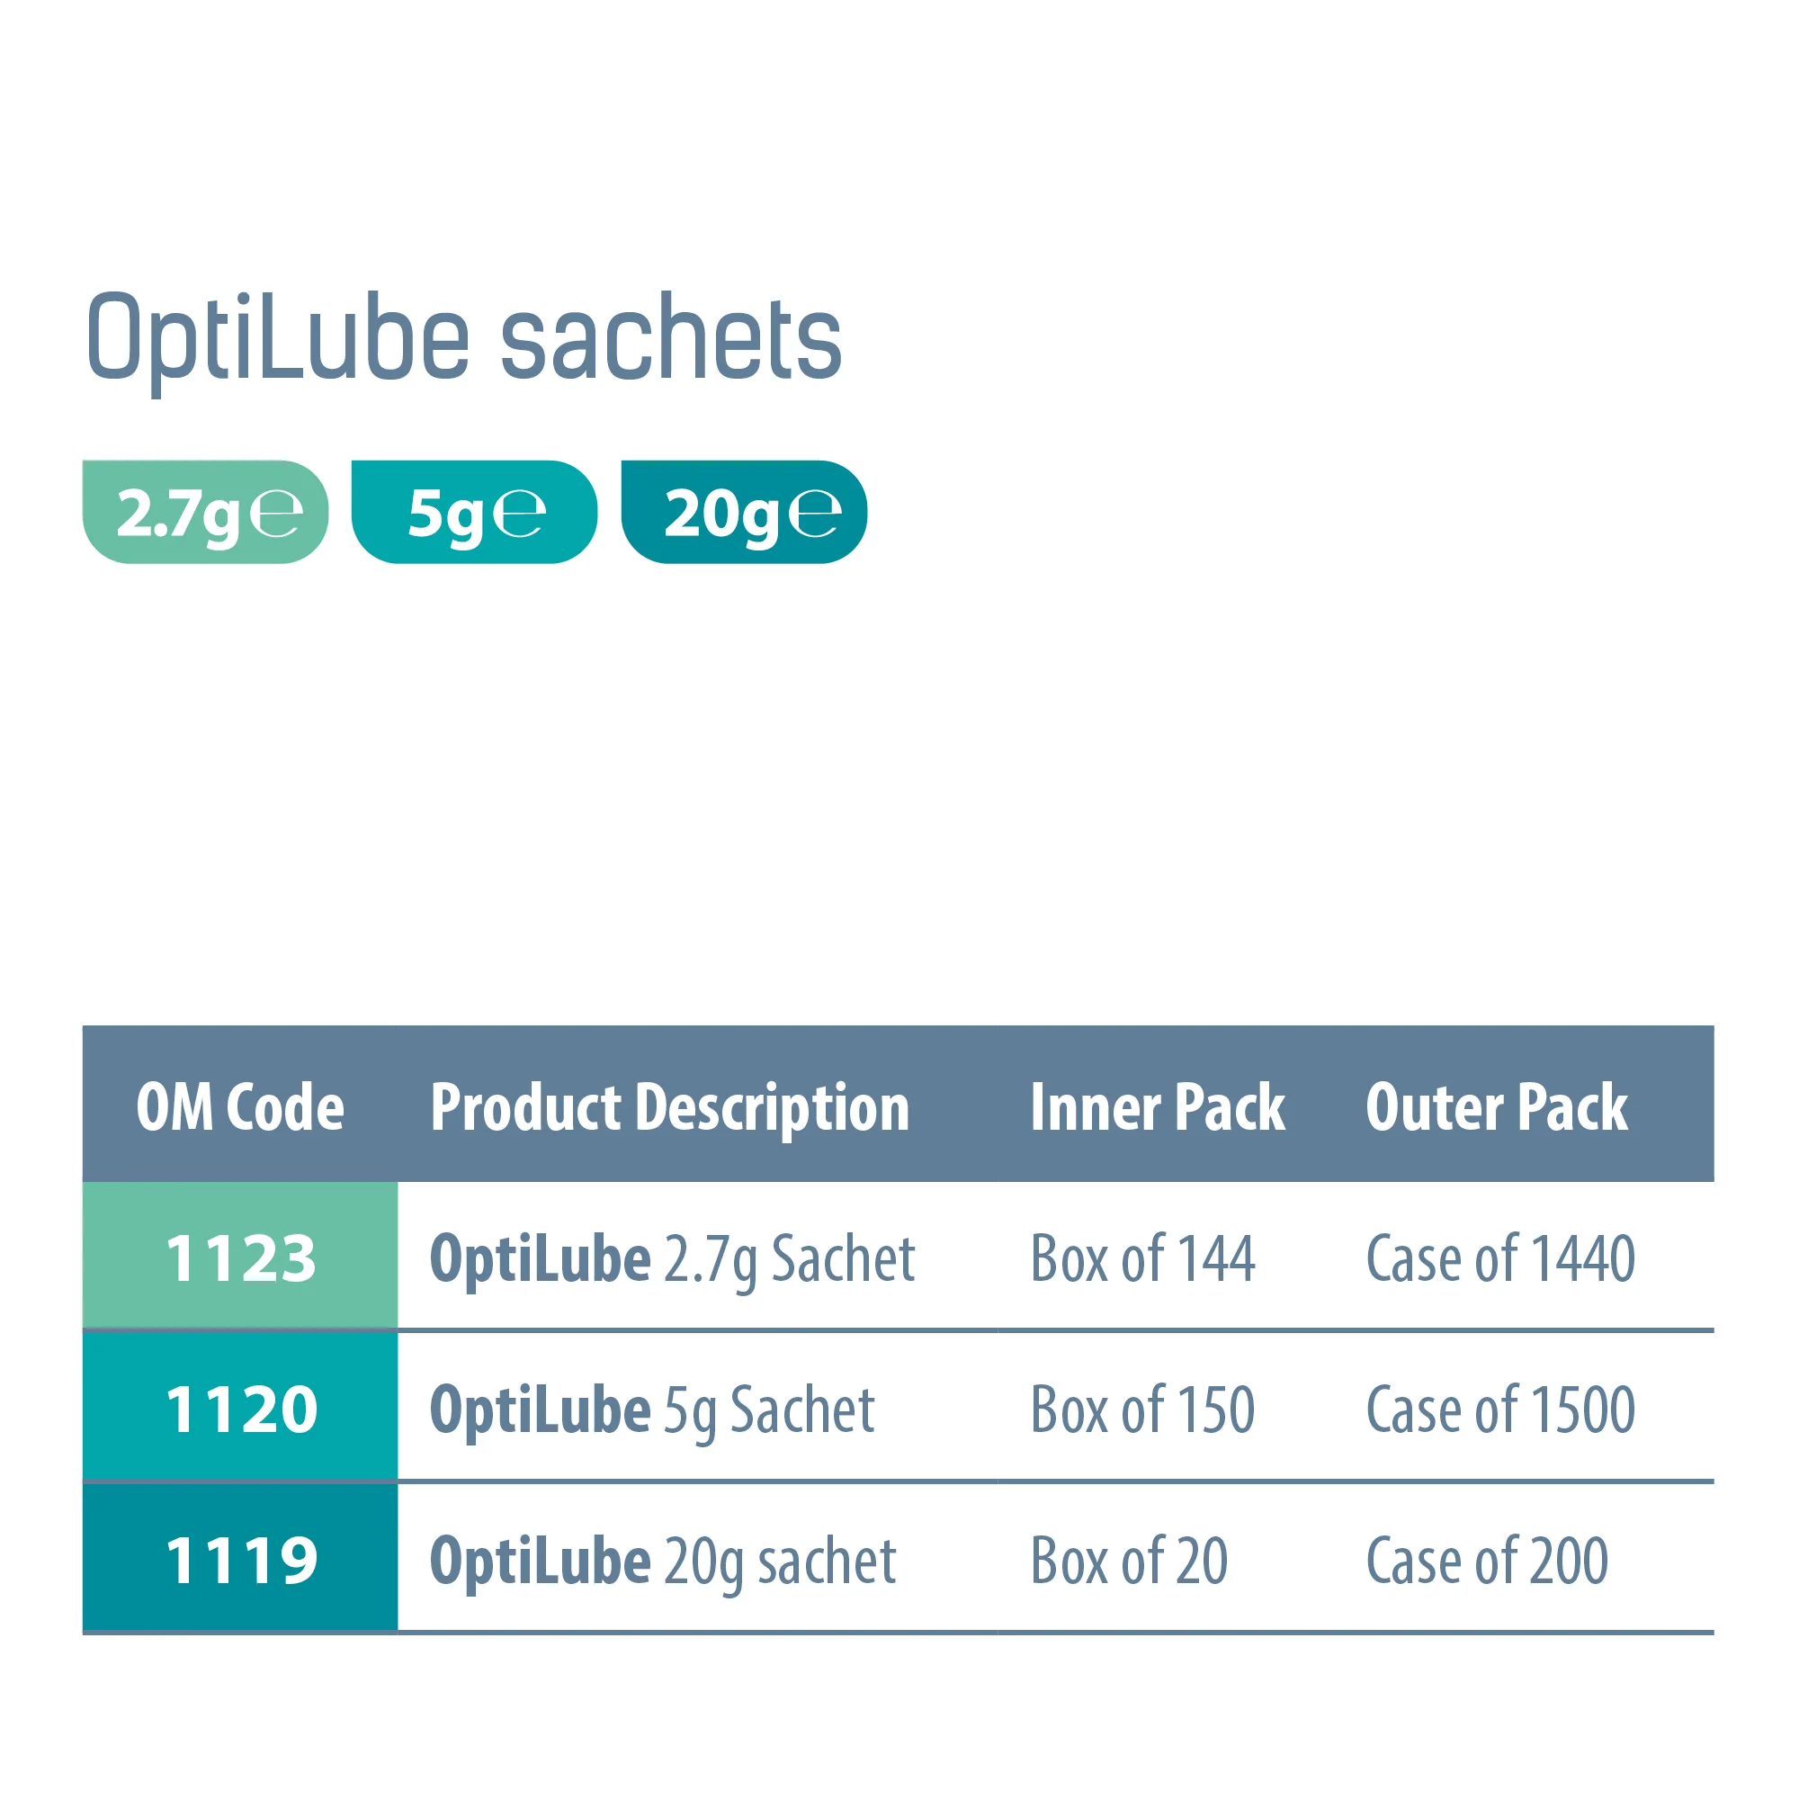Image resolution: width=1799 pixels, height=1799 pixels.
Task: Click the OptiLube 20g sachet description
Action: click(x=662, y=1561)
